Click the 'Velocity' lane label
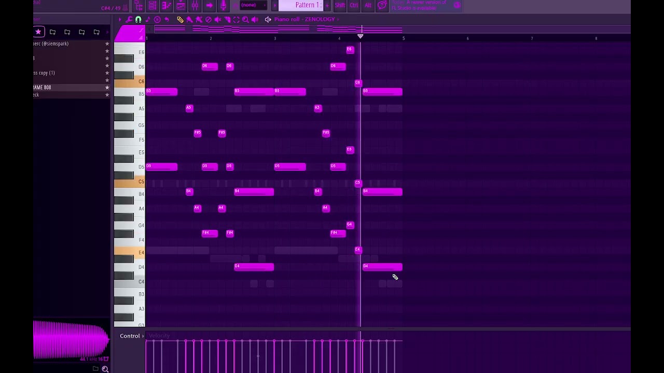The image size is (664, 373). click(159, 336)
